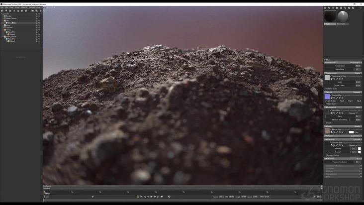
Task: Jump to first frame of timeline
Action: pos(141,197)
